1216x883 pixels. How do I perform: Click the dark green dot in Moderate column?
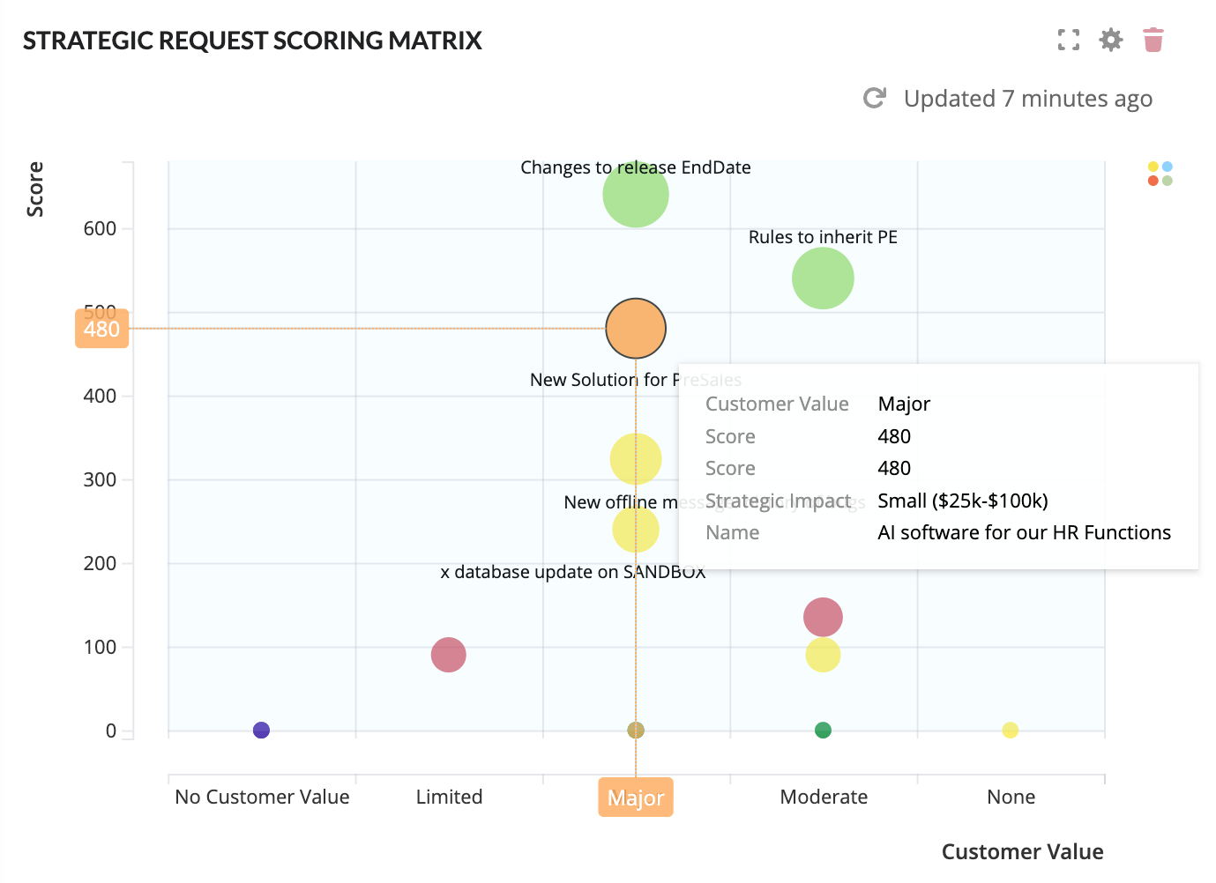823,730
